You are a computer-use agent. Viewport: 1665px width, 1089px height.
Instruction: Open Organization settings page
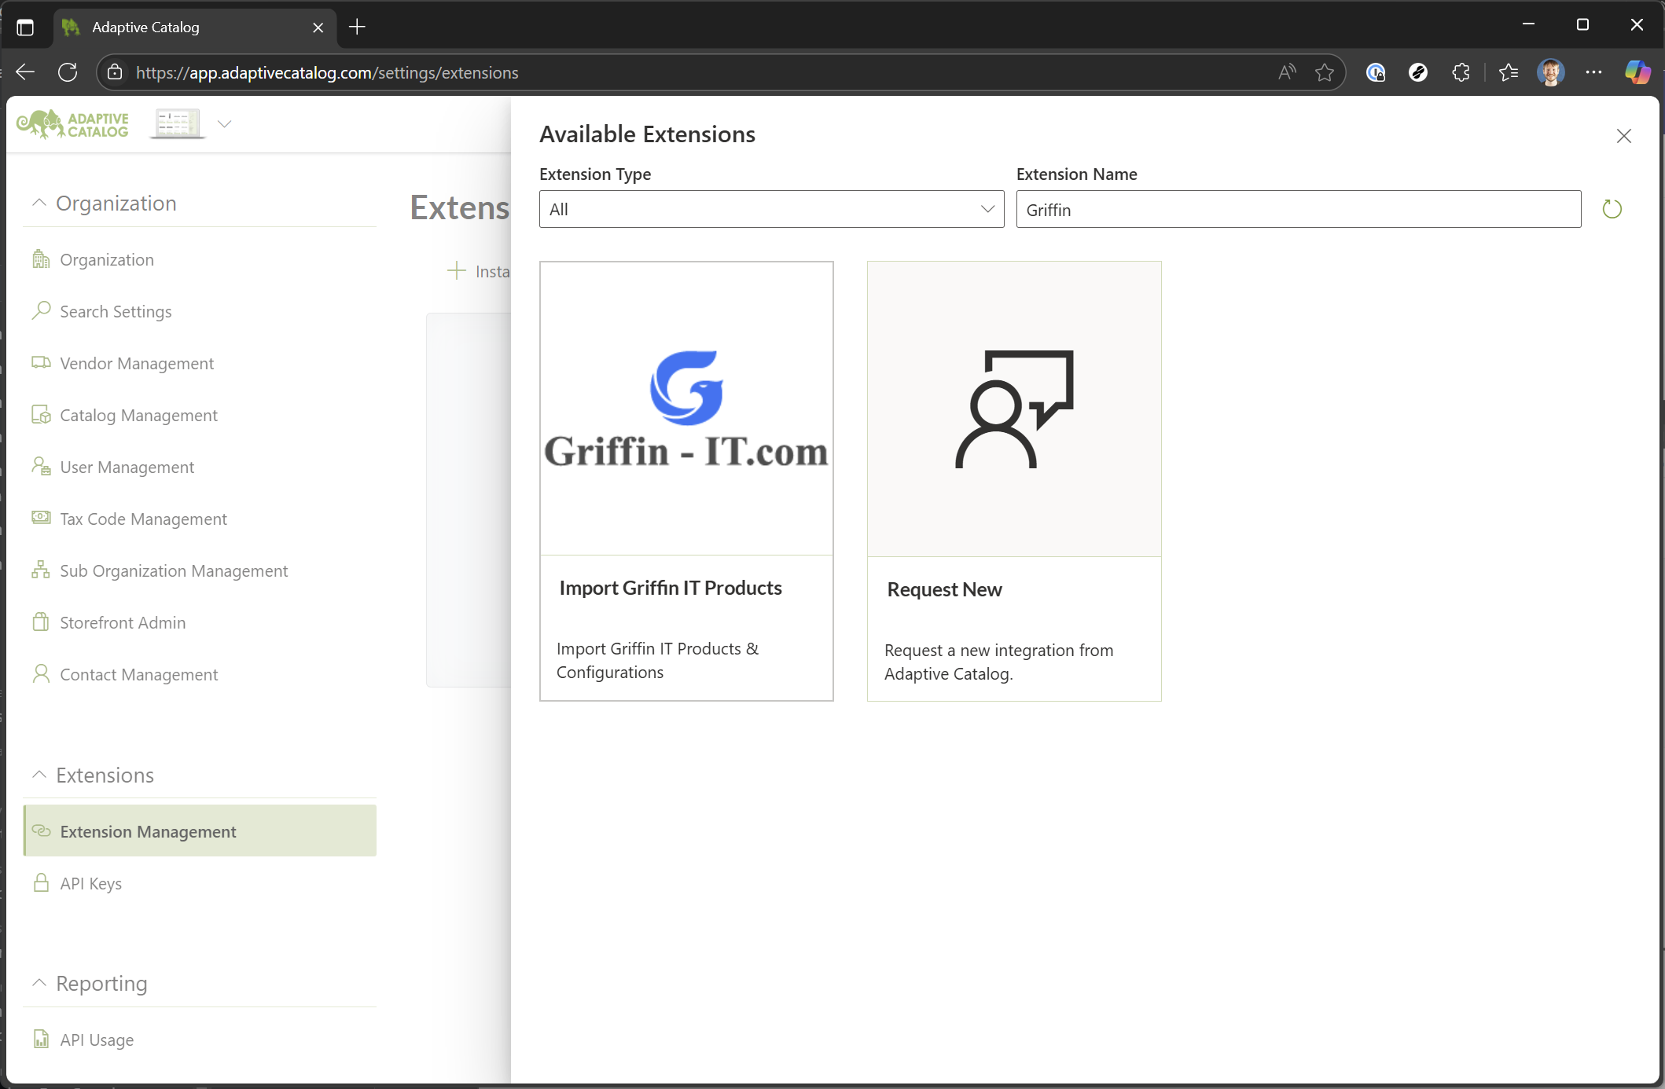(x=107, y=260)
